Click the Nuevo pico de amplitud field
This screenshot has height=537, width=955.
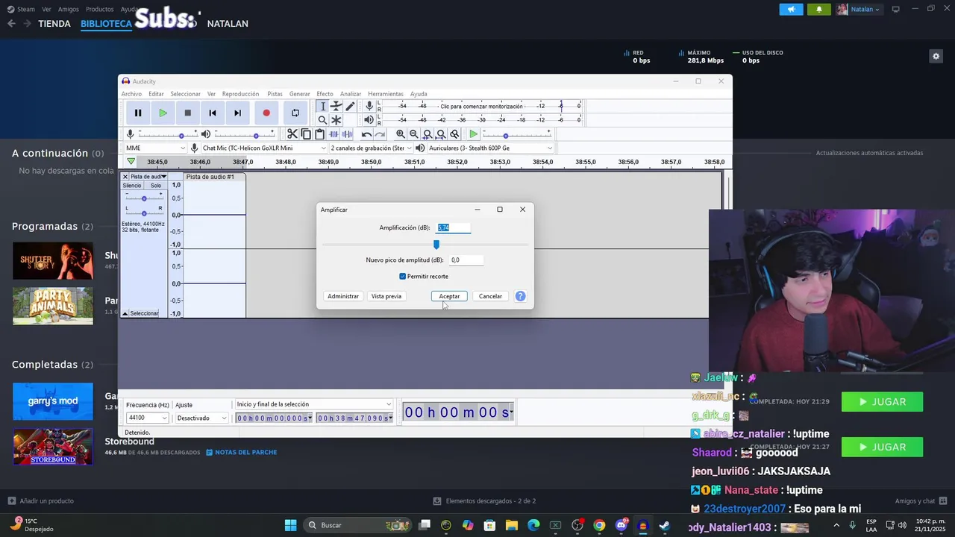click(x=467, y=260)
